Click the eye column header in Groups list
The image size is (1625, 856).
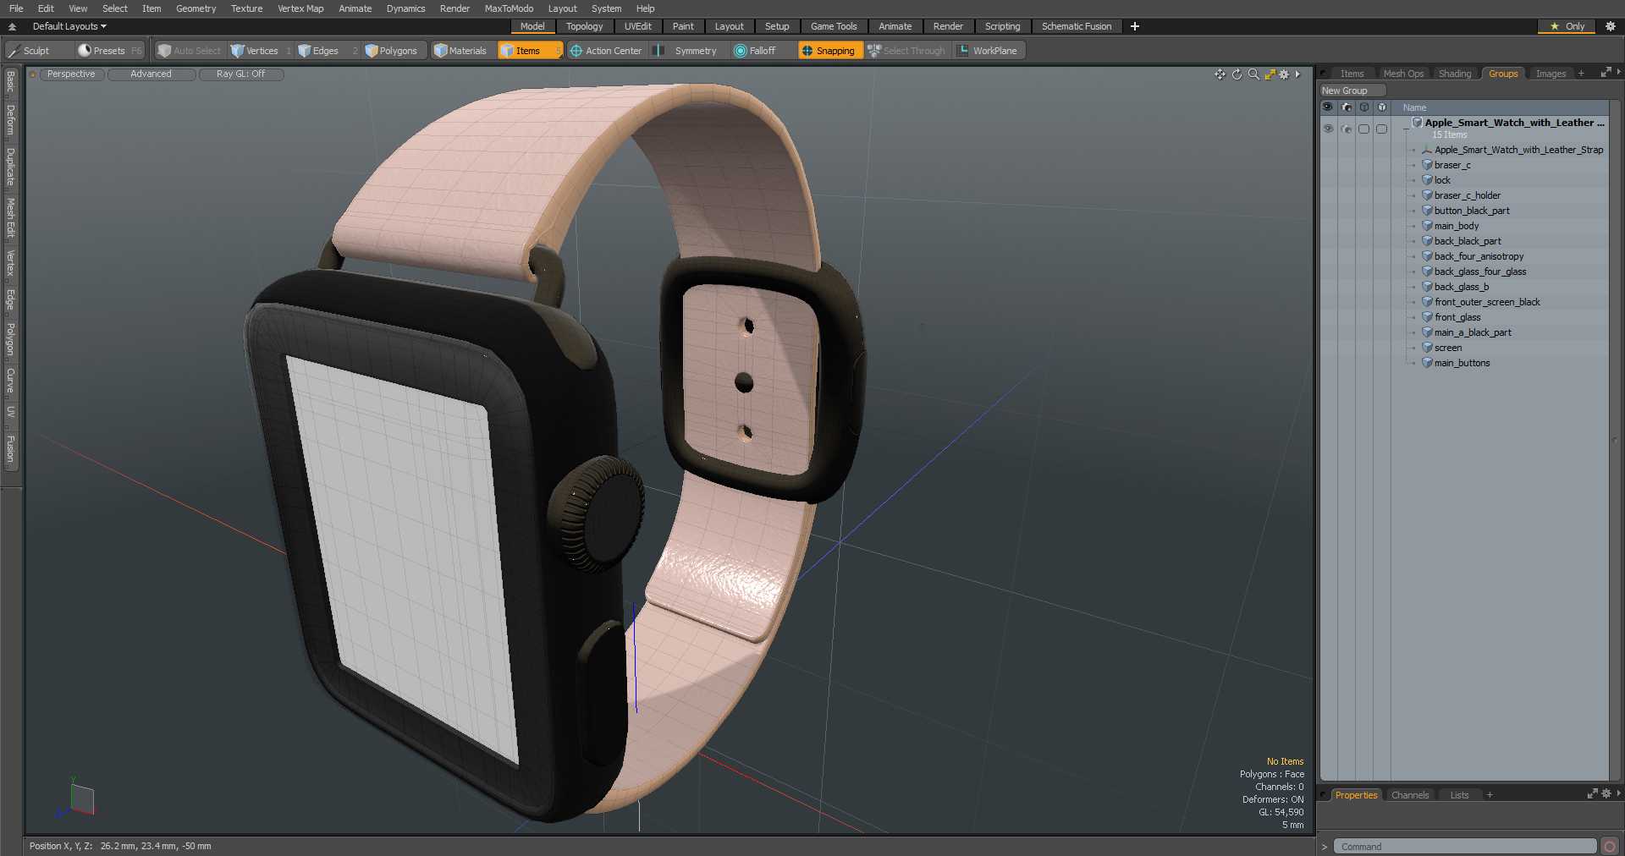click(1328, 107)
